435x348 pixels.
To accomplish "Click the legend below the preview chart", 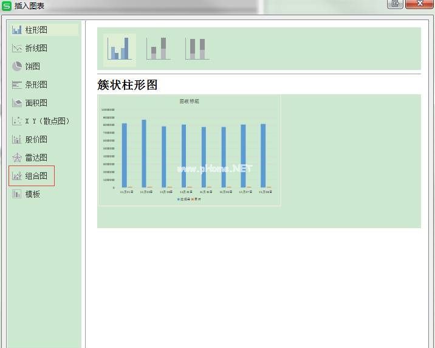I will coord(189,199).
